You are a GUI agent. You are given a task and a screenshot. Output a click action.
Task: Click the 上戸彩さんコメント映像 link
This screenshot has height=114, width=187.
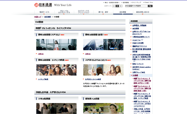click(x=93, y=79)
